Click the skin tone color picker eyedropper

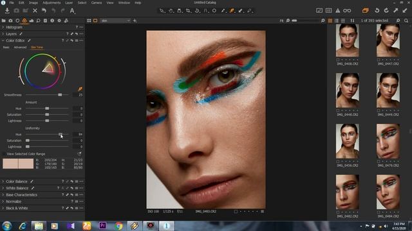(80, 89)
